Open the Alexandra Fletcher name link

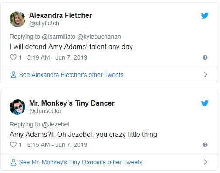coord(61,15)
